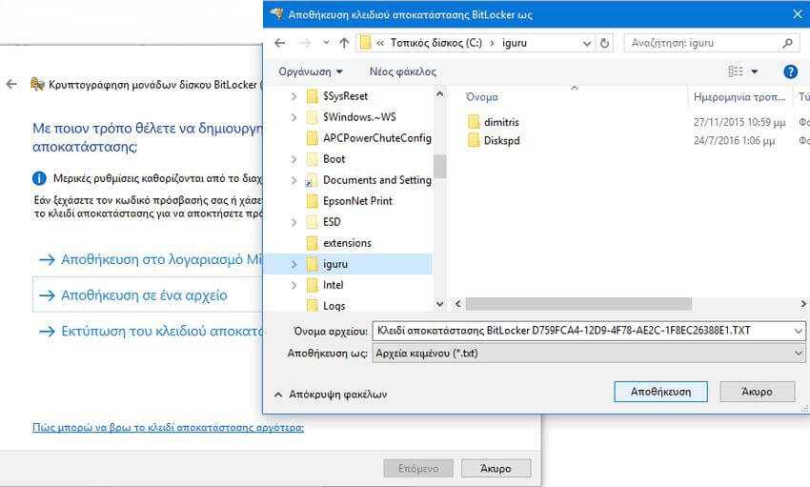Image resolution: width=810 pixels, height=487 pixels.
Task: Expand the Boot folder node
Action: click(x=294, y=159)
